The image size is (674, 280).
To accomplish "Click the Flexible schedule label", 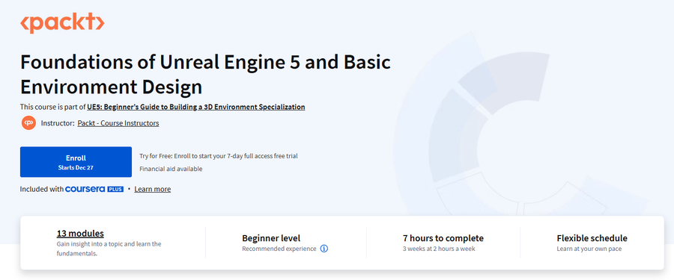I will click(x=592, y=238).
